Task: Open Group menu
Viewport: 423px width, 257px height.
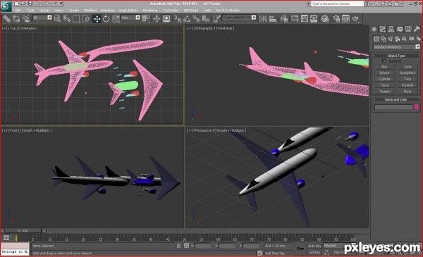Action: [44, 11]
